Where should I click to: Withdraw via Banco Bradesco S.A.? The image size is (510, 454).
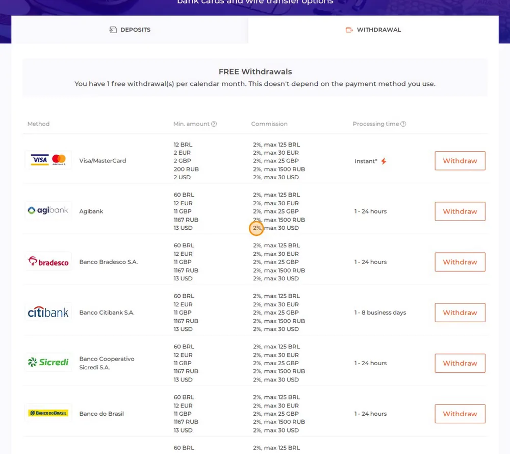pos(460,262)
